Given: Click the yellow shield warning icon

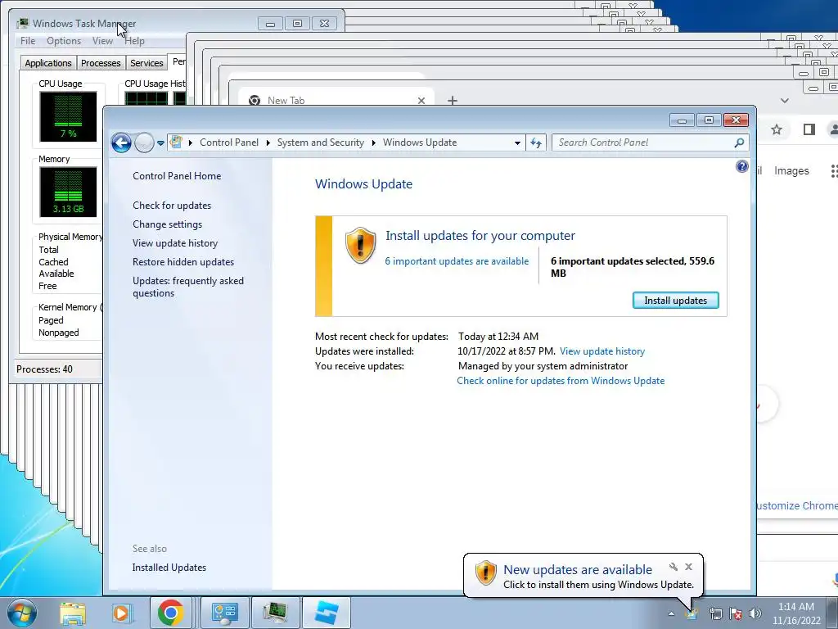Looking at the screenshot, I should (360, 245).
